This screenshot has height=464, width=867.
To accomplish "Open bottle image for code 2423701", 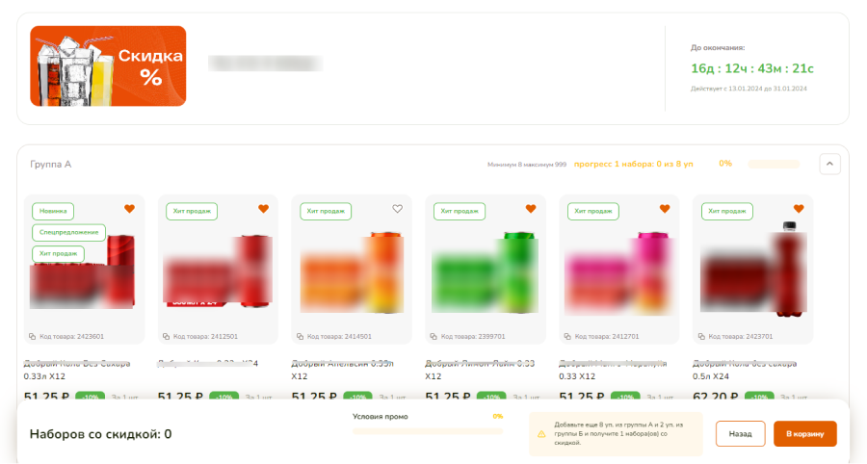I will coord(753,270).
